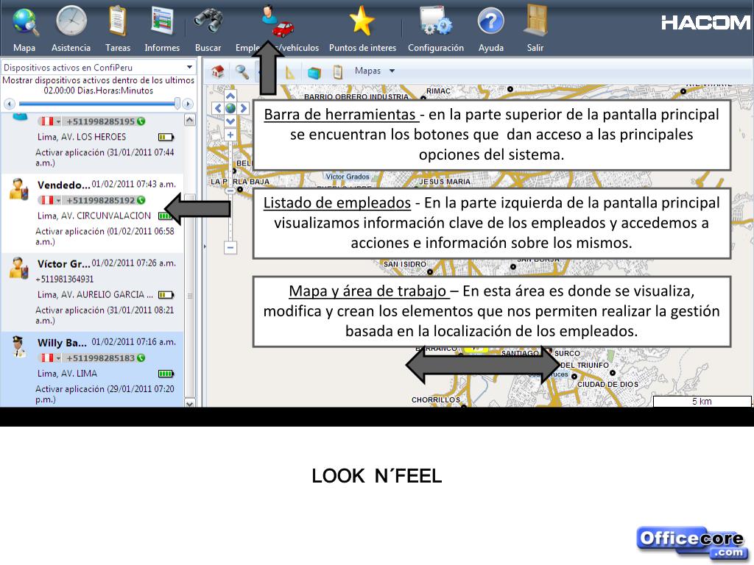Click the Willy Ba... police officer avatar
754x565 pixels.
tap(18, 347)
